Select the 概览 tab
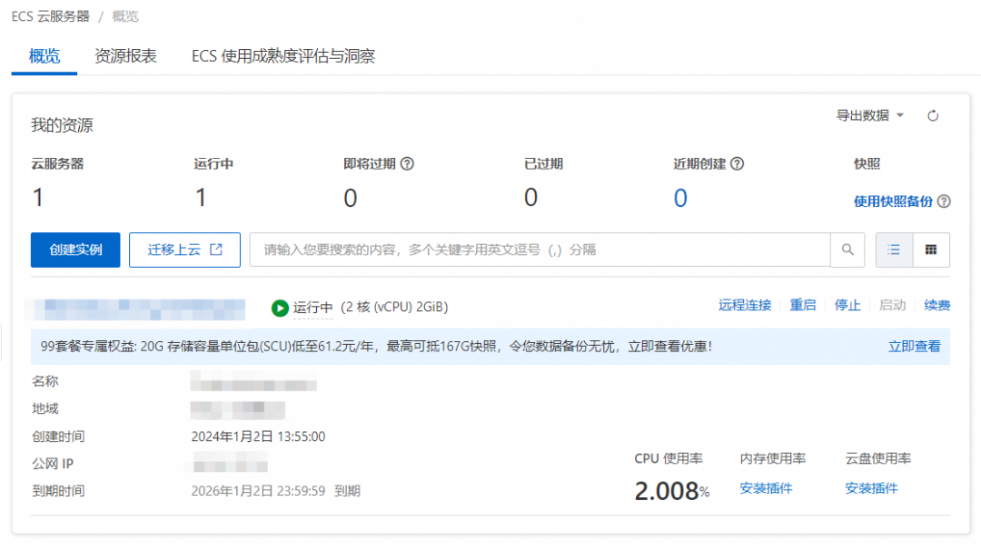The height and width of the screenshot is (550, 981). (45, 56)
